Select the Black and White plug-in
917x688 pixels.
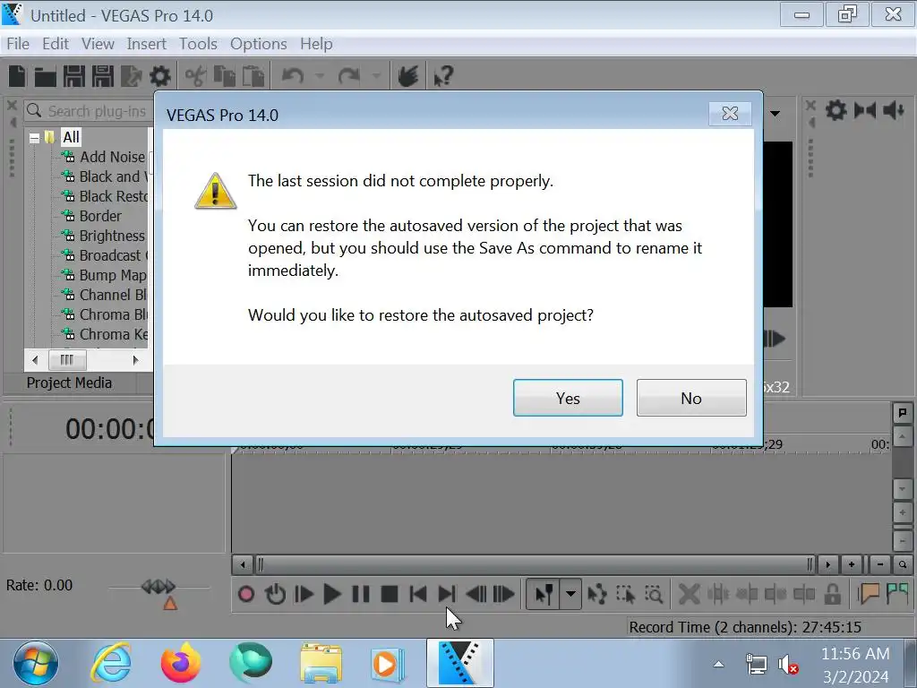pos(112,176)
